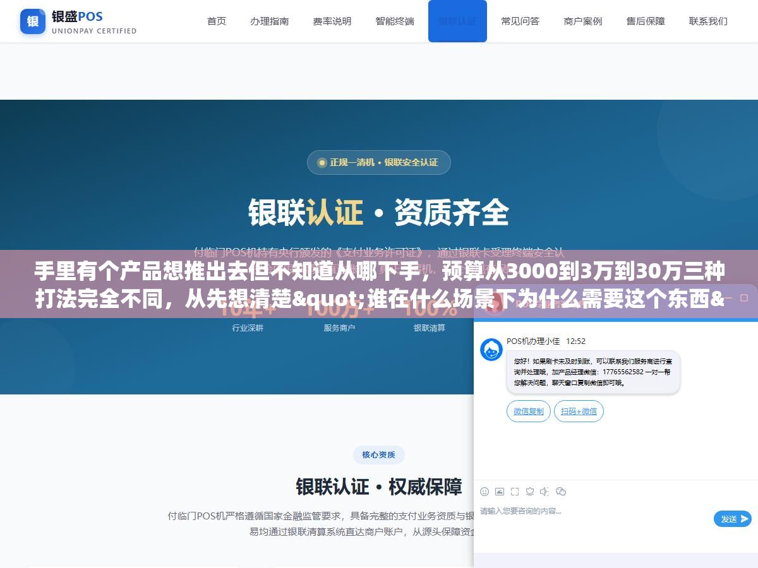Viewport: 758px width, 568px height.
Task: Go to 首页 in the navigation
Action: click(217, 21)
